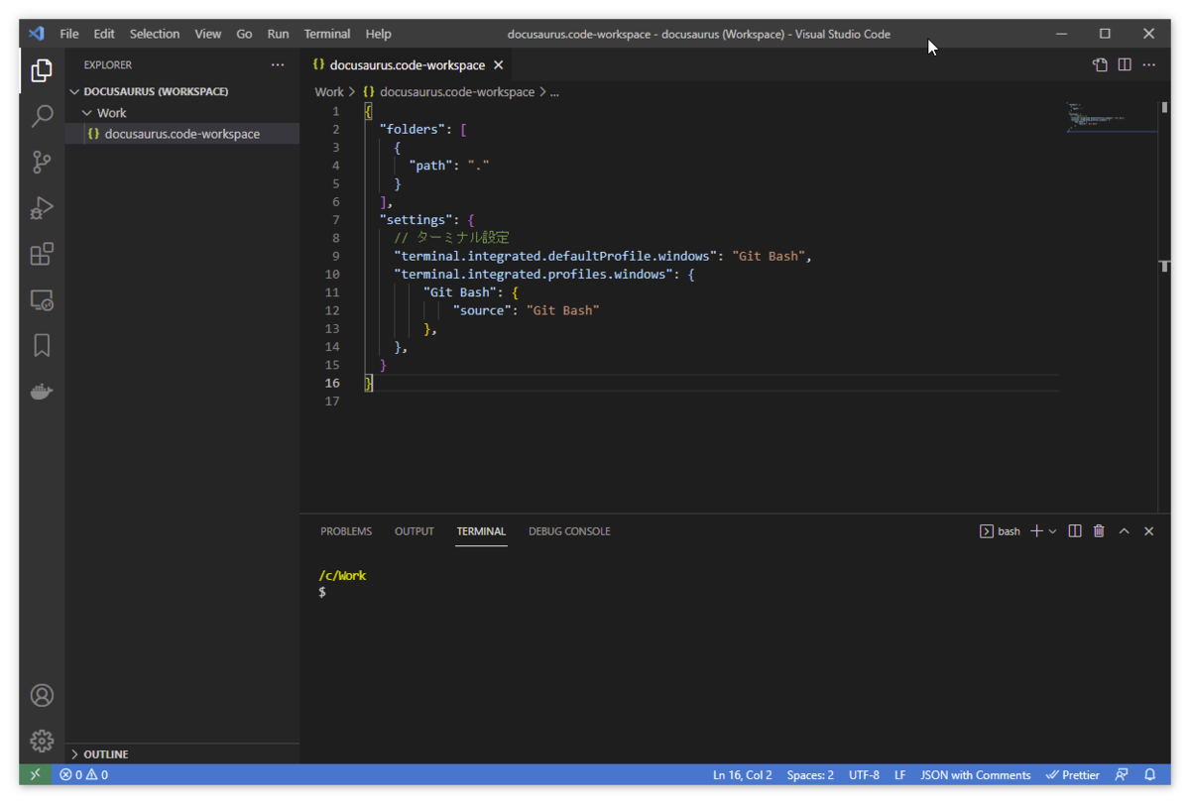Open the Selection menu
Image resolution: width=1190 pixels, height=804 pixels.
pos(155,34)
